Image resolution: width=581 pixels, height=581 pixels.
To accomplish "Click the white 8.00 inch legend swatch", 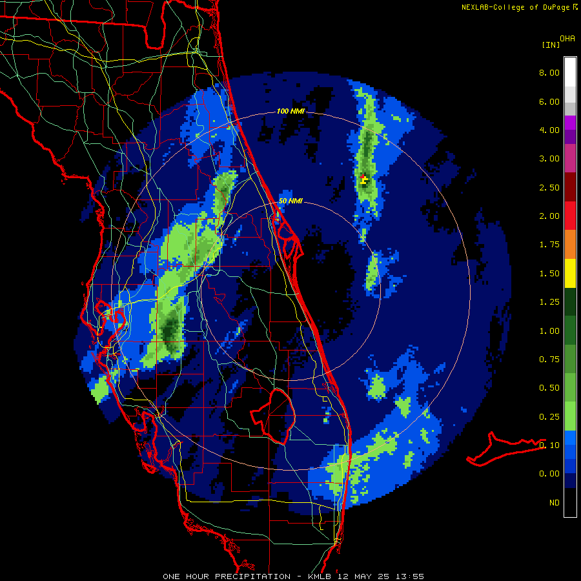I will click(x=570, y=72).
